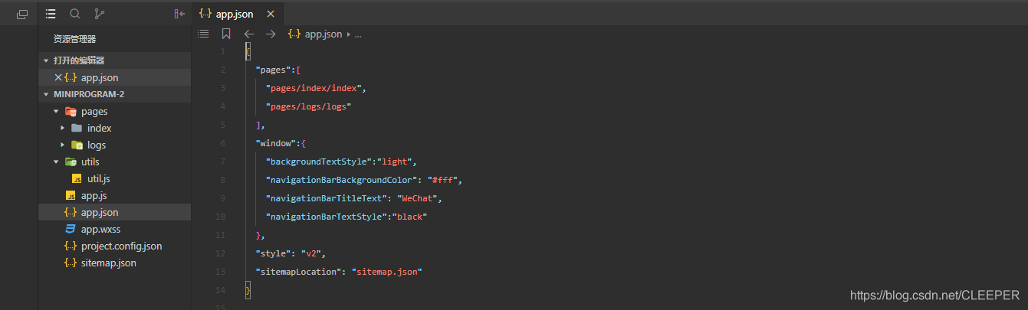Click the "#fff" color value
The width and height of the screenshot is (1028, 310).
click(443, 180)
